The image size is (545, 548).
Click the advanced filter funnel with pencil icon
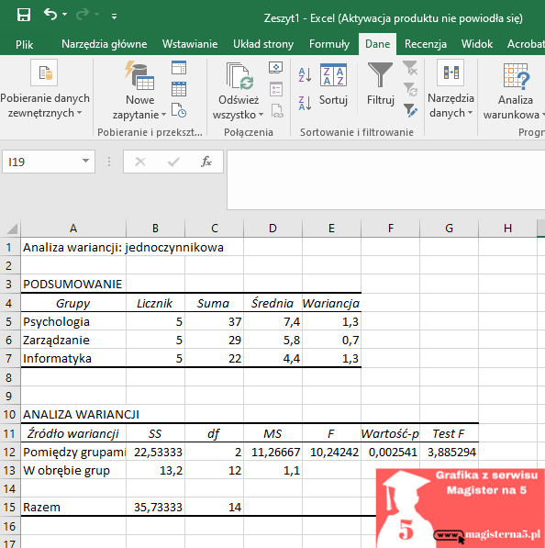[410, 110]
